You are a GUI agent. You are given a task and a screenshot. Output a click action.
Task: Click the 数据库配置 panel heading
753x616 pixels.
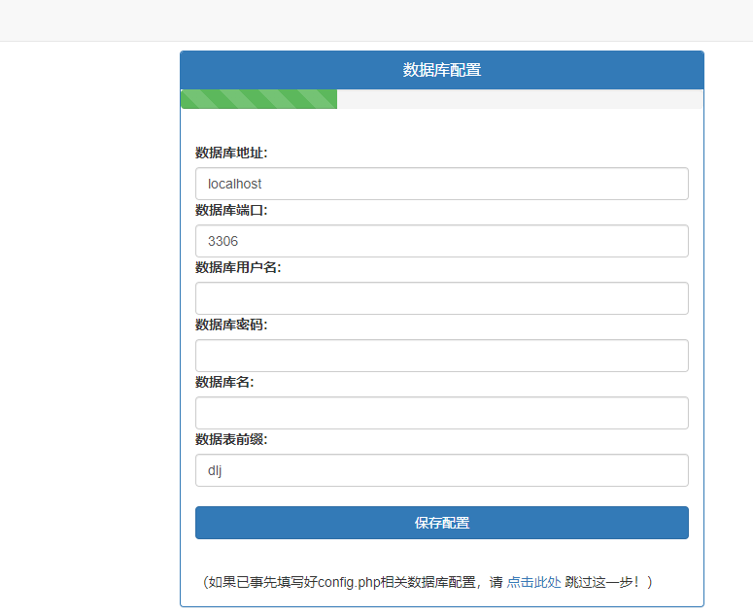click(x=442, y=70)
